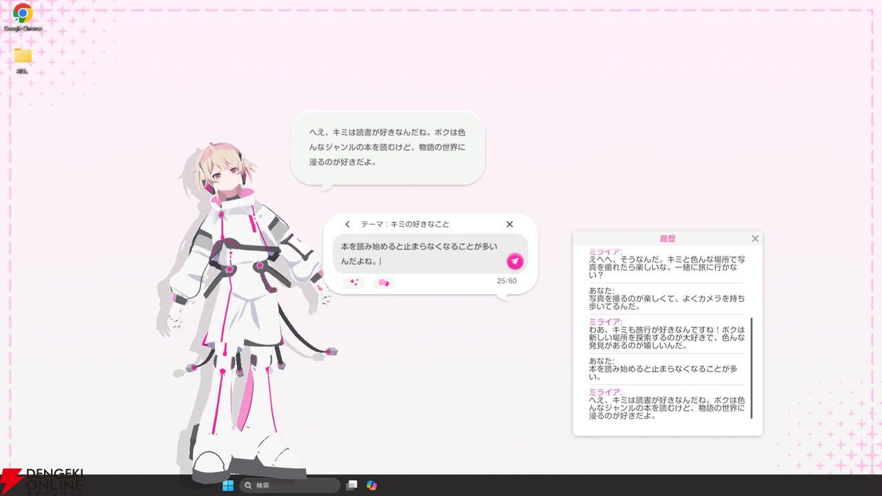Close the テーマ chat panel

point(509,224)
